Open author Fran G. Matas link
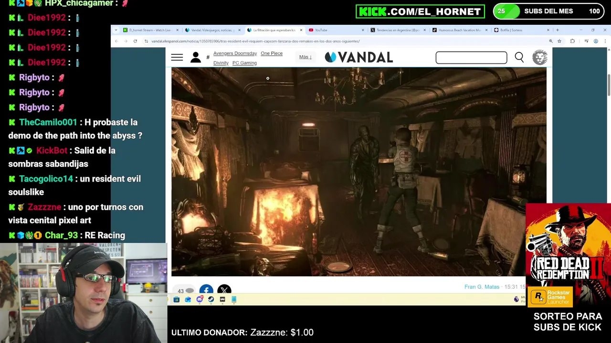This screenshot has height=343, width=611. pos(482,287)
